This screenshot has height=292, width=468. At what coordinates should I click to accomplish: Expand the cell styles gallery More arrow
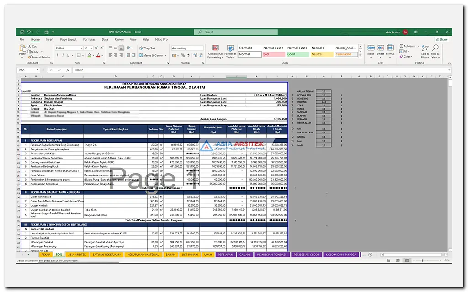coord(360,56)
